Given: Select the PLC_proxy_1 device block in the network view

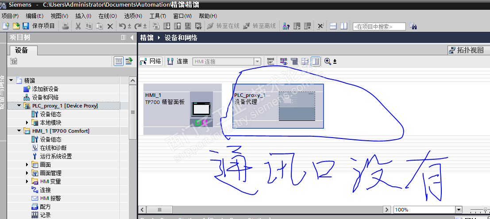Looking at the screenshot, I should point(278,106).
